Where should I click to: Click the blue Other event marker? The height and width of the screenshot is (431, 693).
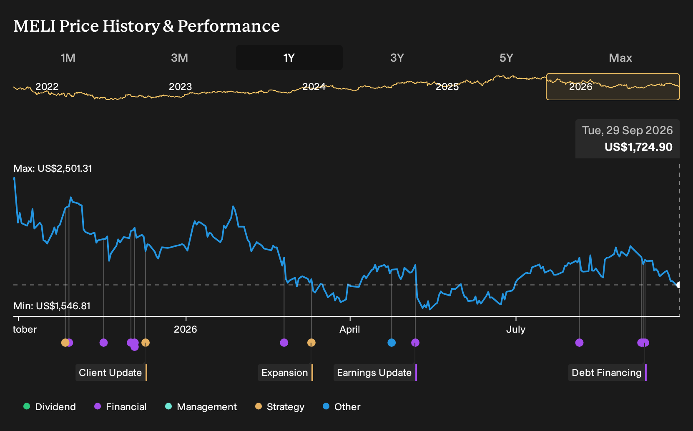[391, 343]
